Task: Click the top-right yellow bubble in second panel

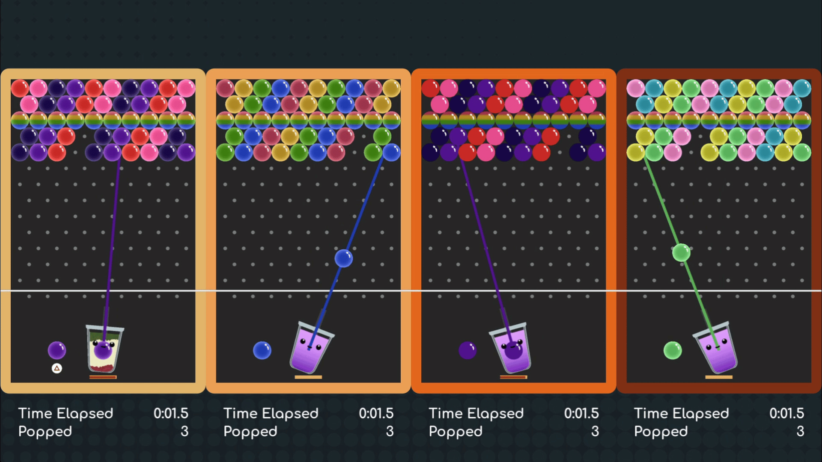Action: 391,88
